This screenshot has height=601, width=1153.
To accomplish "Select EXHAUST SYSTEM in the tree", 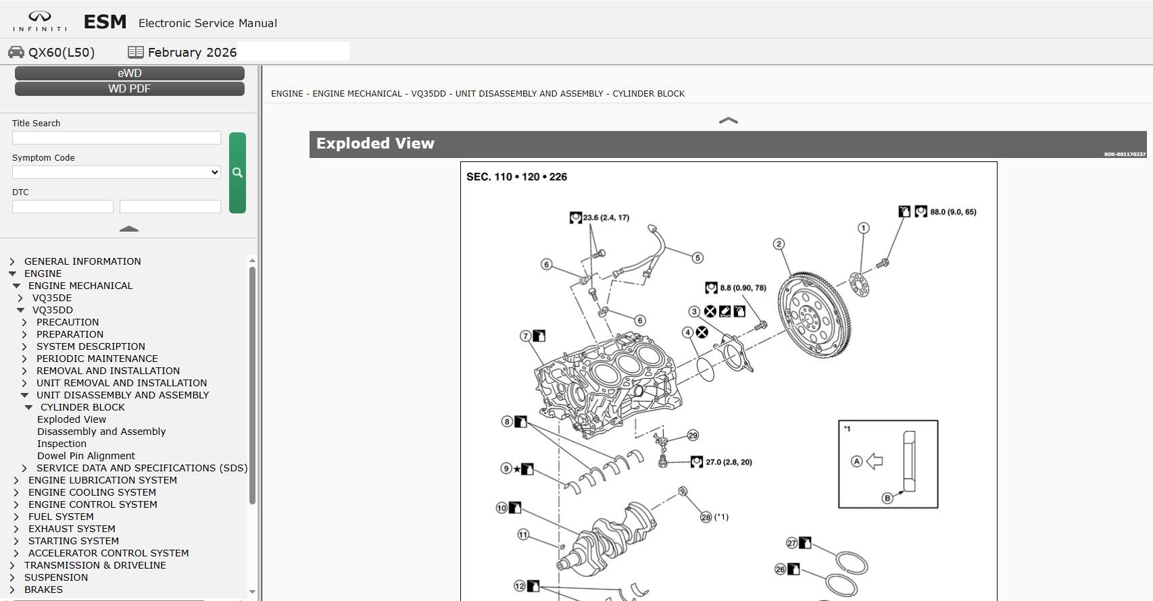I will point(72,529).
